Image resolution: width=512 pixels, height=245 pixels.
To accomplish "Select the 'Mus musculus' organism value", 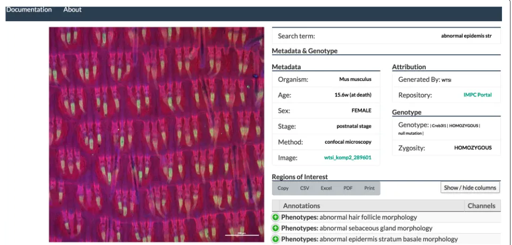I will point(356,79).
